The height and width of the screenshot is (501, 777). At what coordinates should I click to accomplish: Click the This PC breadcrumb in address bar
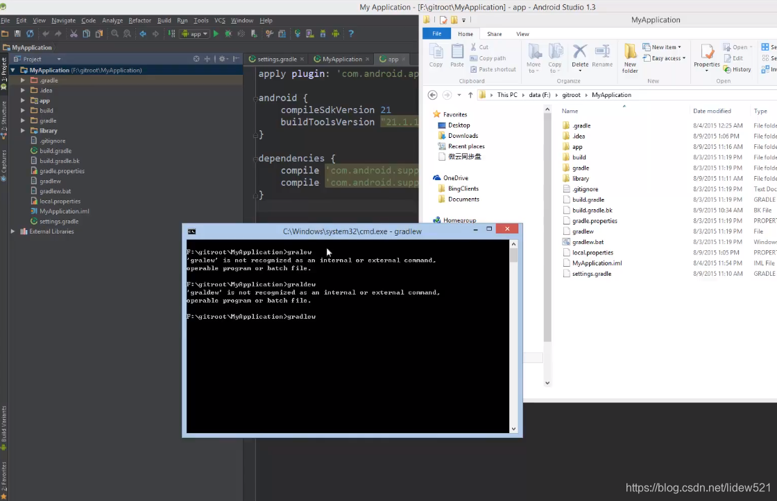pyautogui.click(x=507, y=94)
